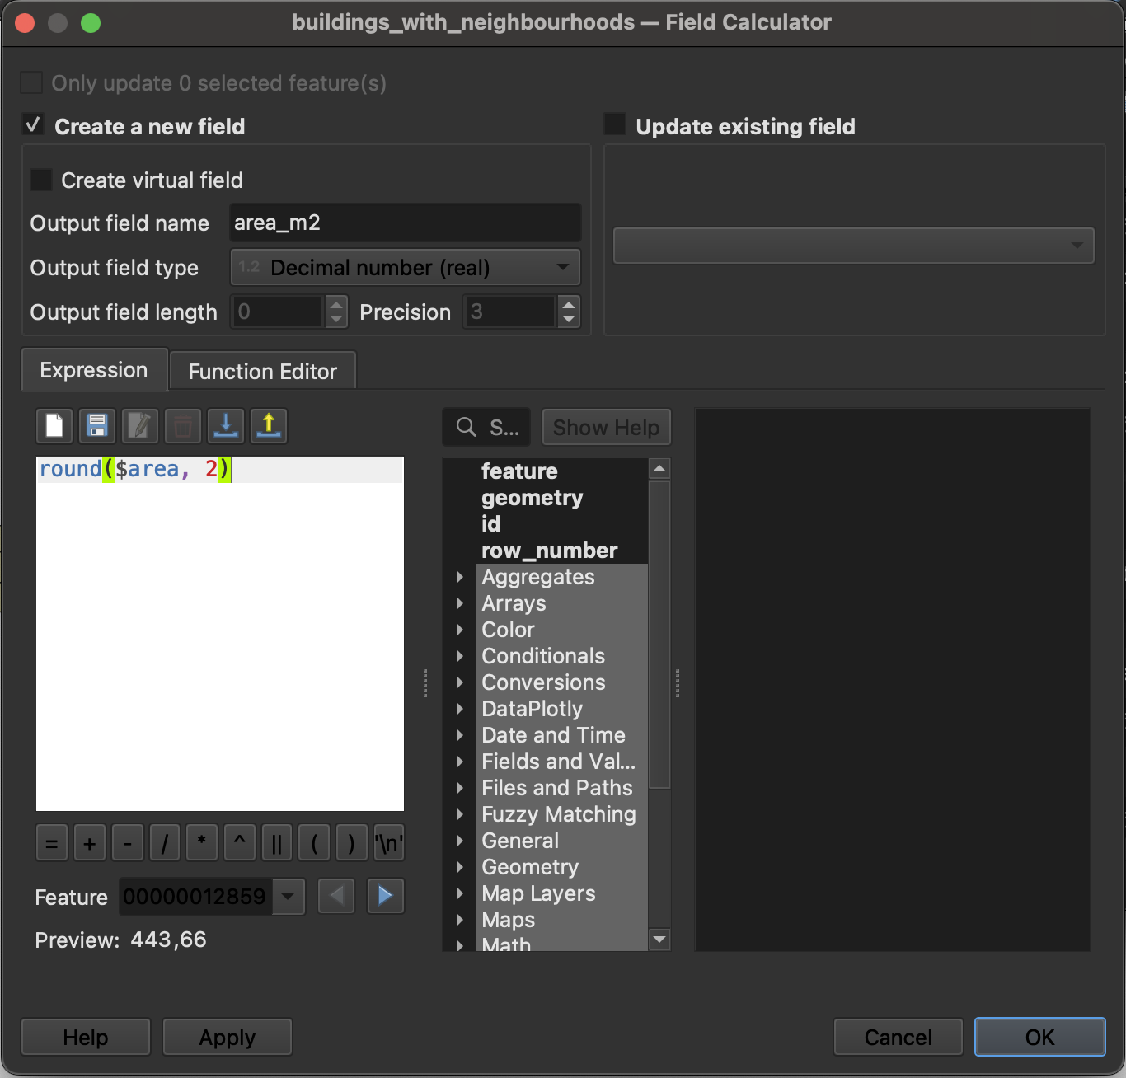The width and height of the screenshot is (1126, 1078).
Task: Enable the Create virtual field checkbox
Action: point(40,180)
